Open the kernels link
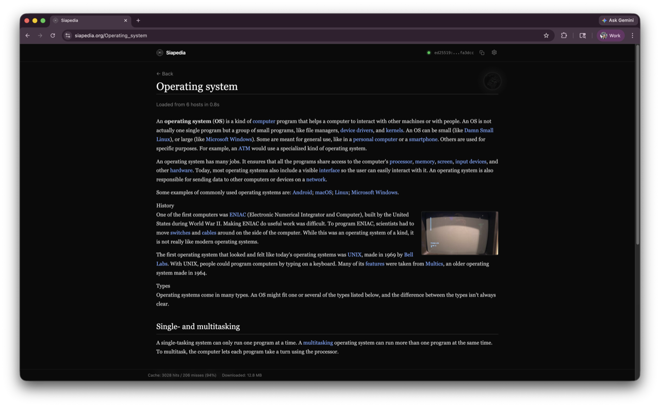Image resolution: width=660 pixels, height=407 pixels. [394, 130]
